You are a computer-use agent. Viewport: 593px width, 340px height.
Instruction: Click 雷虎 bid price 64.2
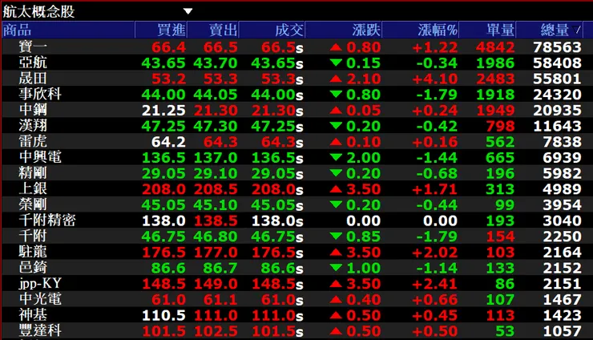click(x=168, y=142)
